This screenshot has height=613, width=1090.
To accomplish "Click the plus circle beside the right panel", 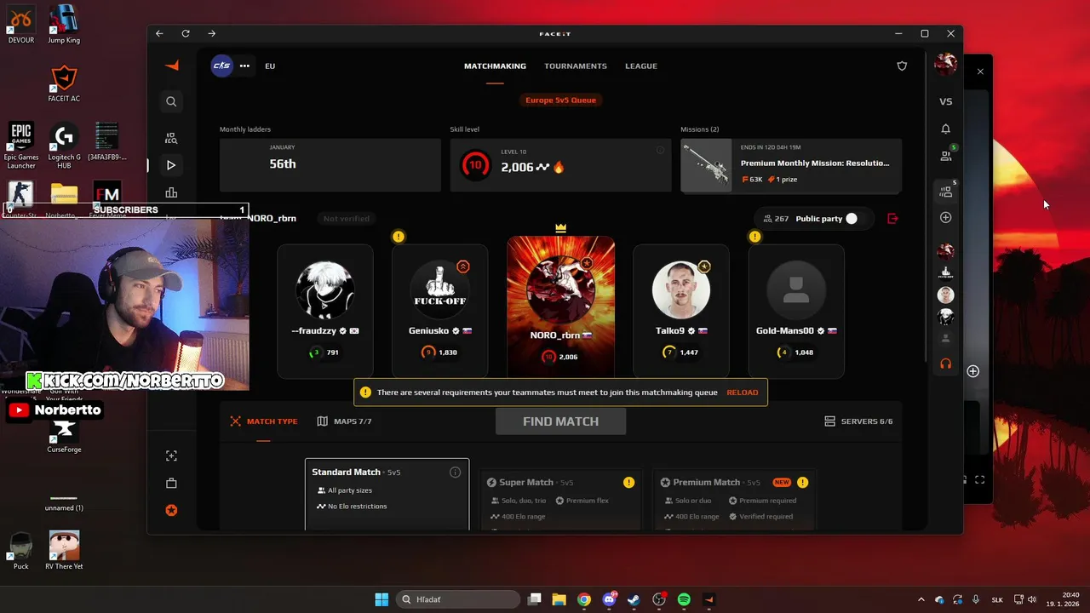I will point(972,371).
